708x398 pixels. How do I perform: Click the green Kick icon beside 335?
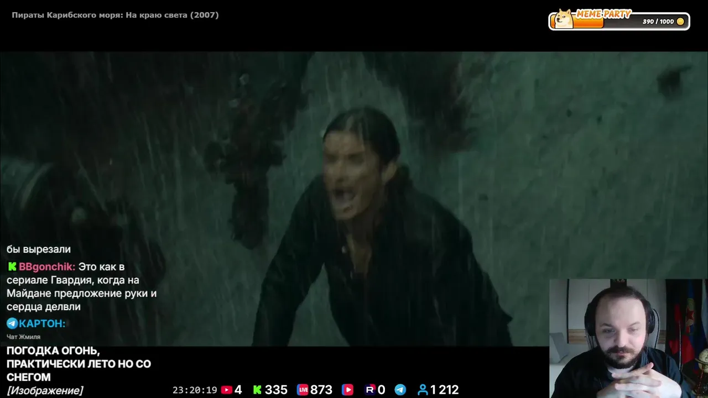point(257,390)
